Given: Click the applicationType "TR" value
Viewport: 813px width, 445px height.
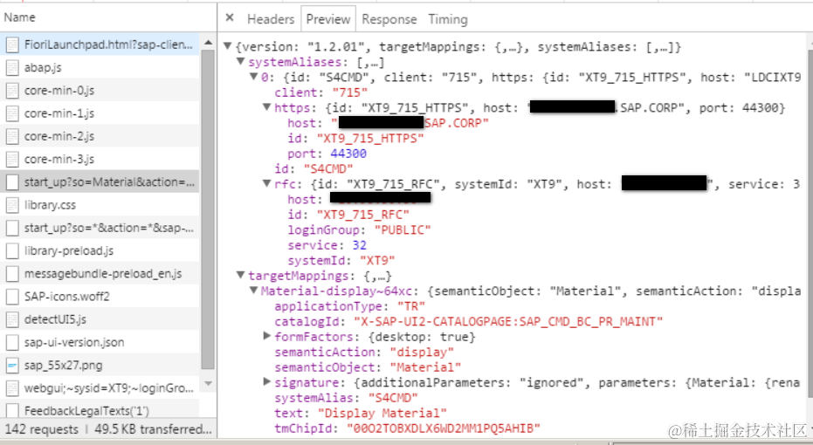Looking at the screenshot, I should (411, 306).
